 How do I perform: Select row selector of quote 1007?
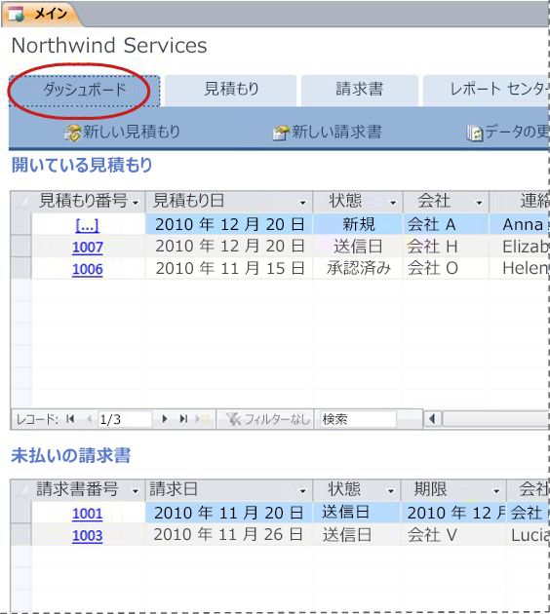point(21,247)
